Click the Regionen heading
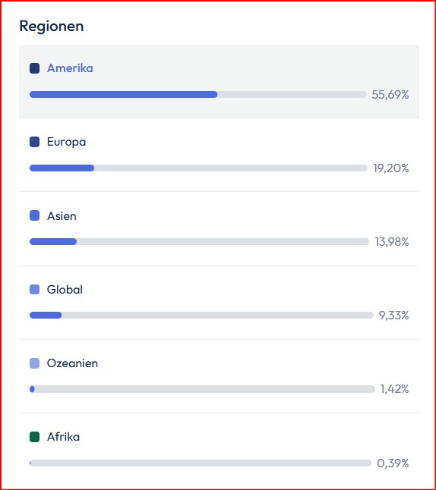Screen dimensions: 436x490 point(52,27)
